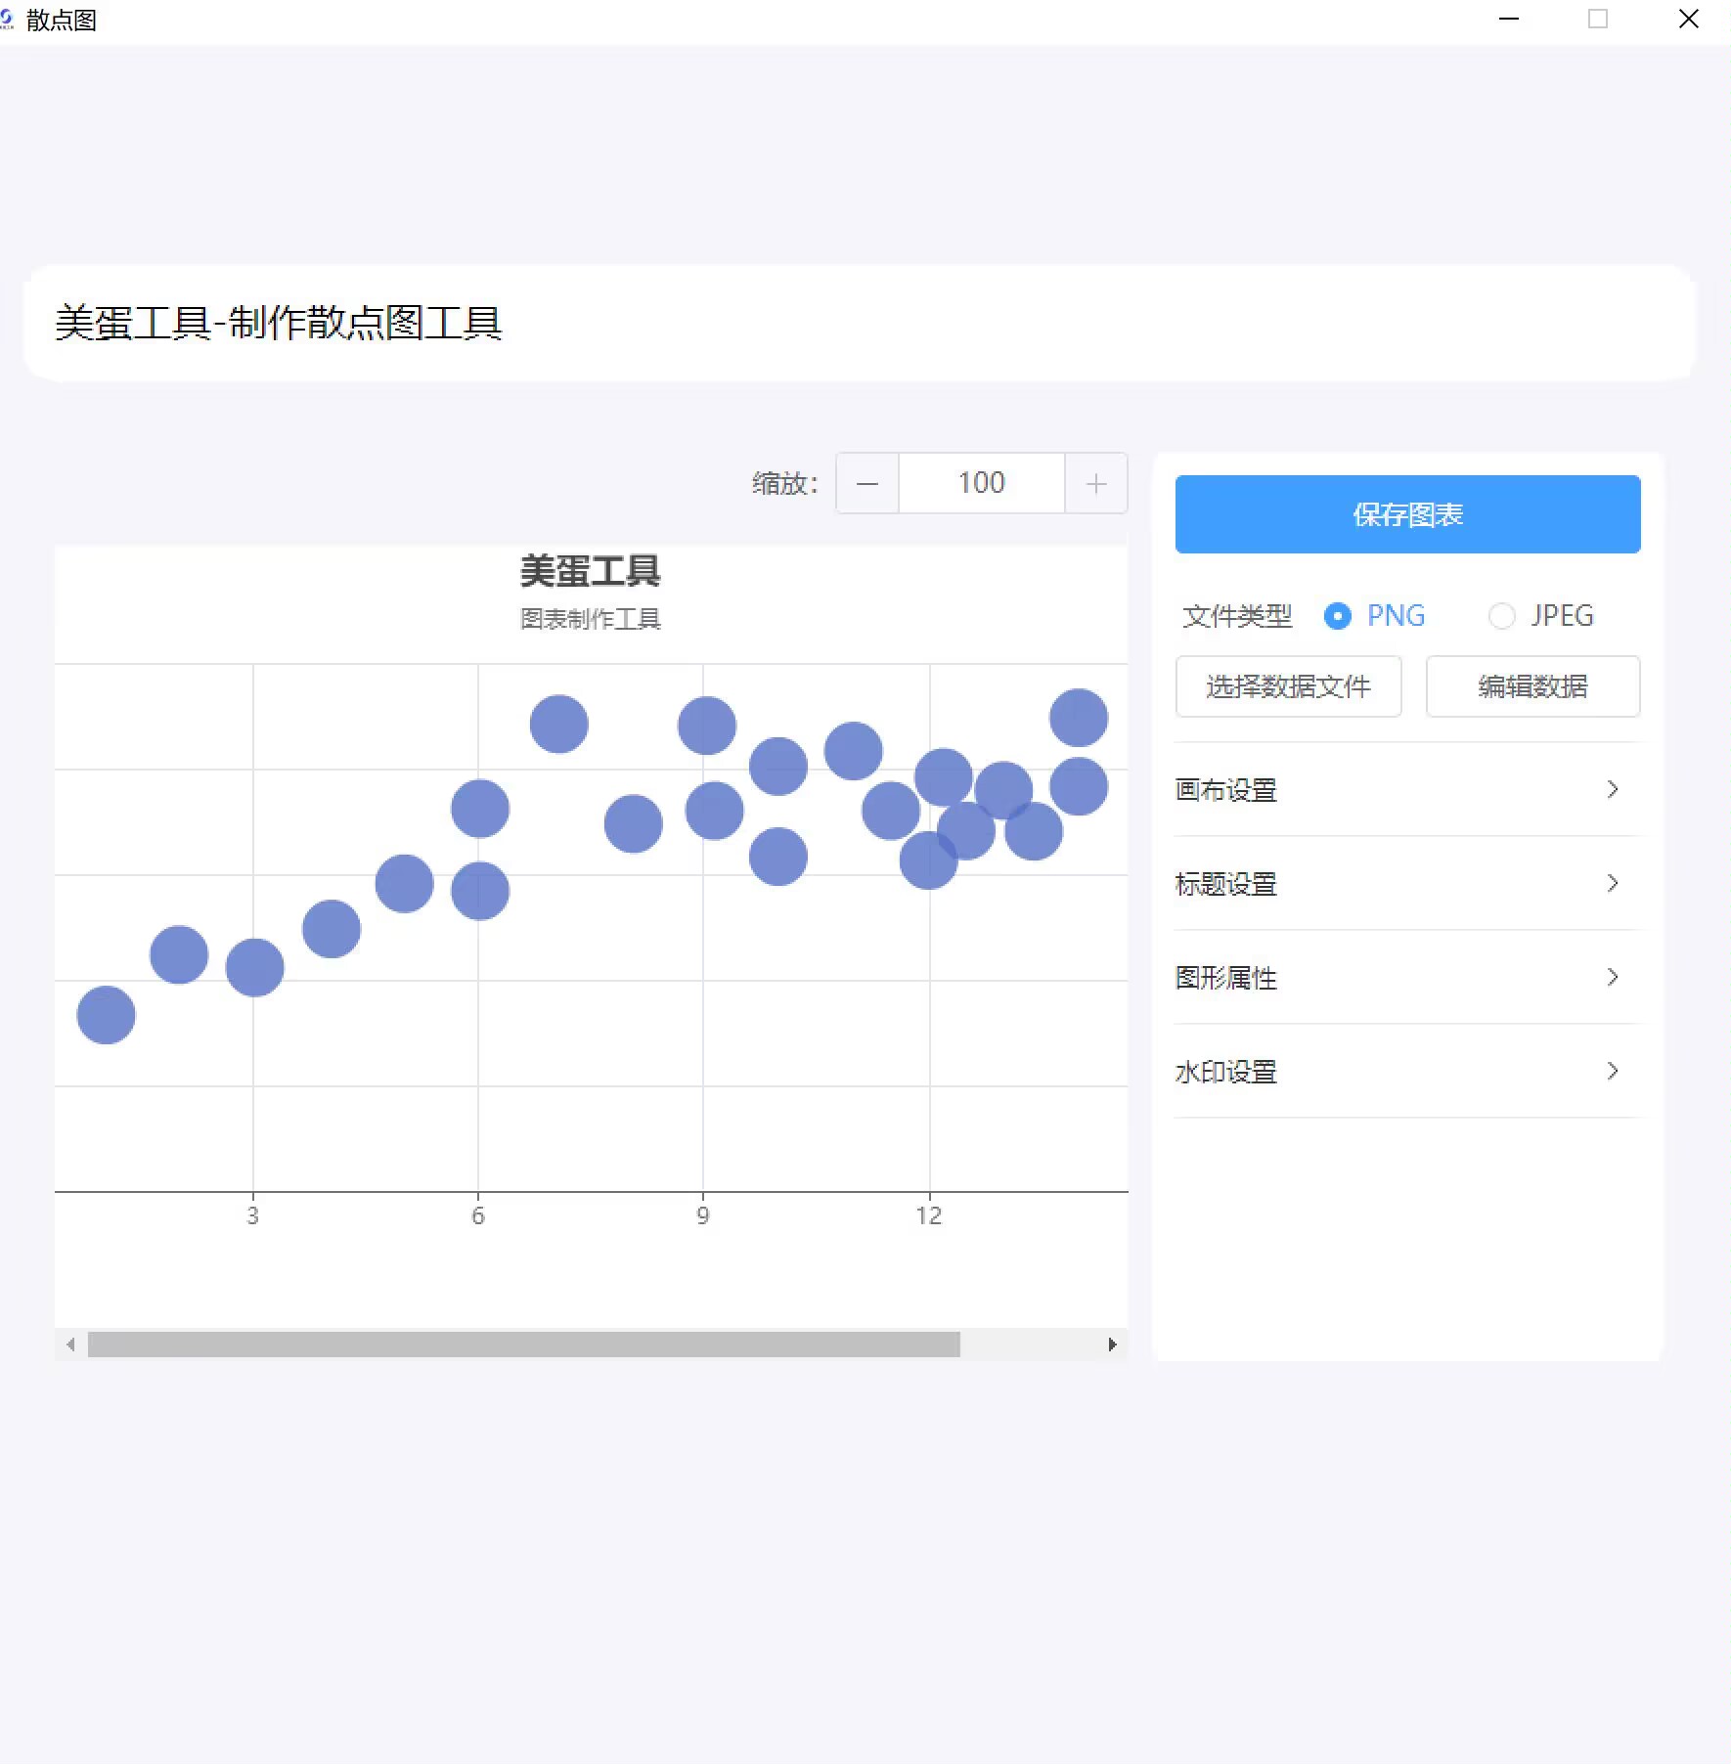Click the leftmost scatter point on the chart
Screen dimensions: 1731x1764
pos(106,1015)
